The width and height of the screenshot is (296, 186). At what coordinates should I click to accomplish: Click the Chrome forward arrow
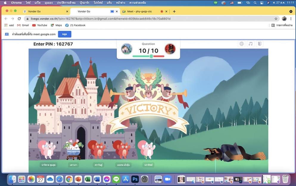13,19
